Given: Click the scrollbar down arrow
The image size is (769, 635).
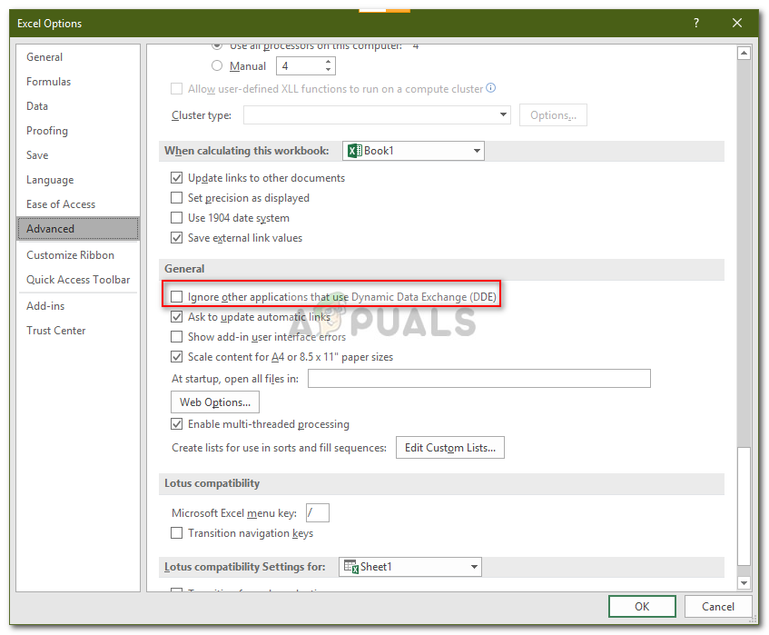Looking at the screenshot, I should [x=744, y=583].
